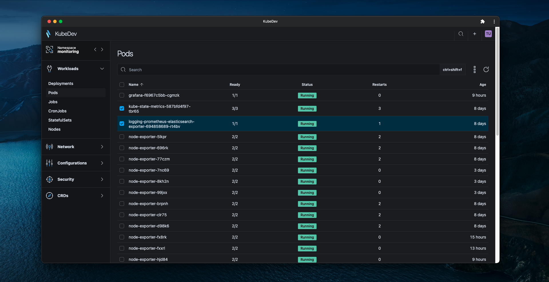
Task: Check the node-exporter-77czm checkbox
Action: click(122, 159)
